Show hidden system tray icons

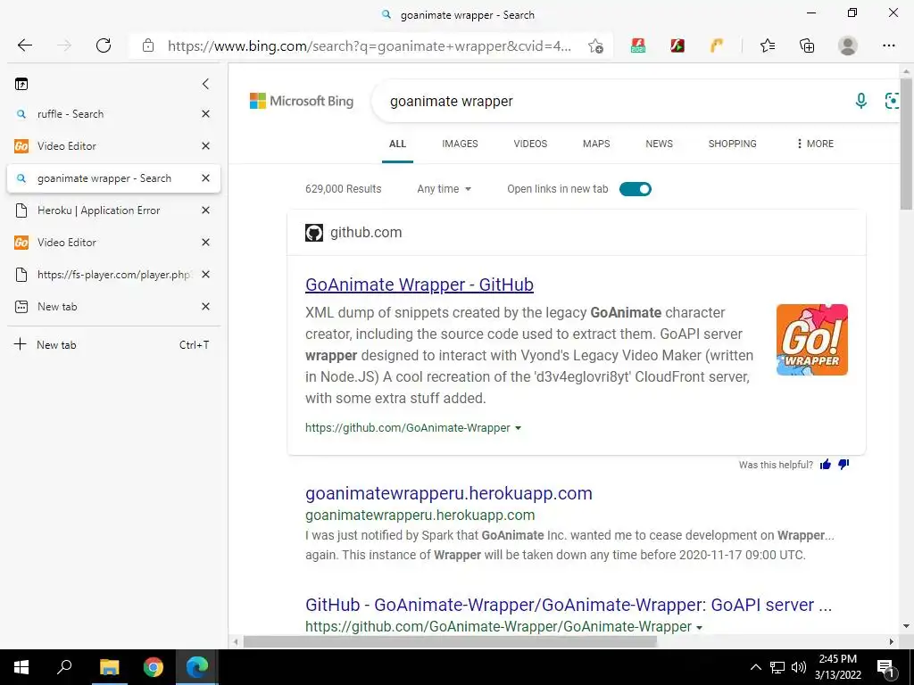pos(755,667)
